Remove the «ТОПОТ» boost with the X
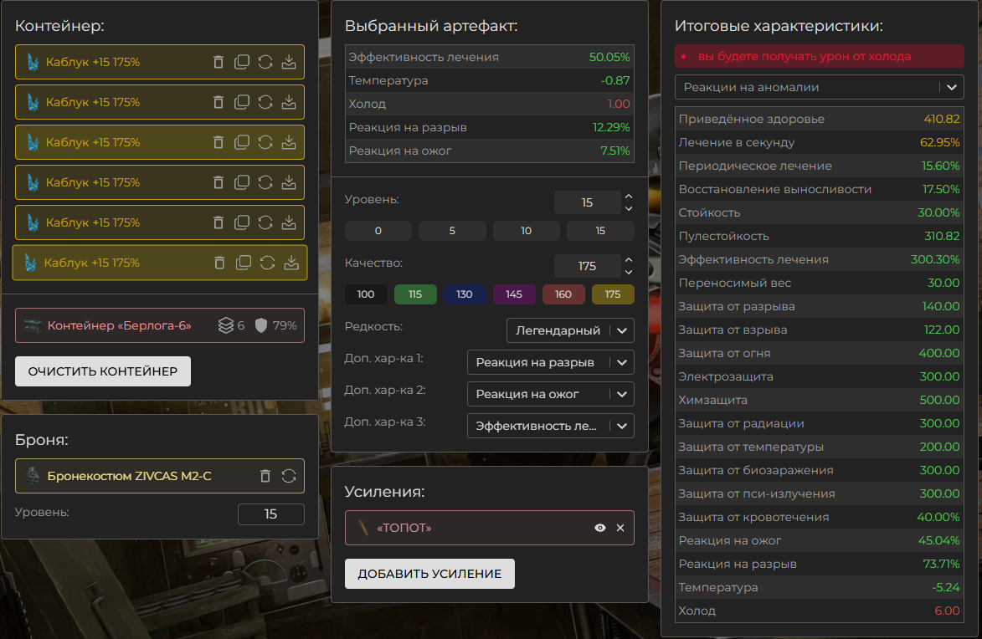 point(620,528)
